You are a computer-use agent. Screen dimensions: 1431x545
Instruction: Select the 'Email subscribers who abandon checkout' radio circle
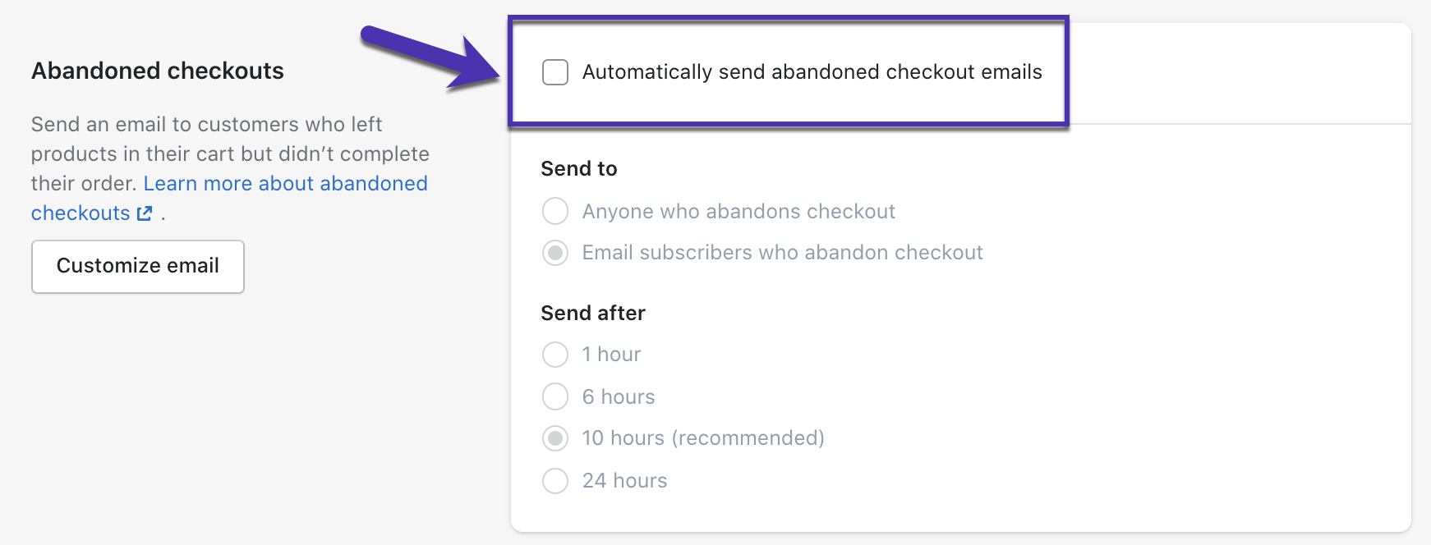pyautogui.click(x=555, y=253)
